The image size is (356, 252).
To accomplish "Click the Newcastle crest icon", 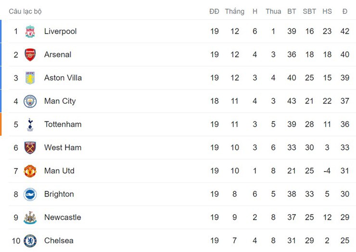I will [30, 217].
